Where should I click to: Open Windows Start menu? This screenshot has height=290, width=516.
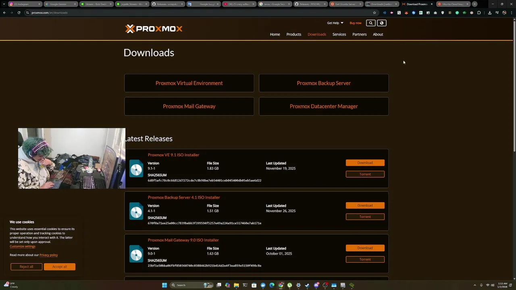(164, 285)
